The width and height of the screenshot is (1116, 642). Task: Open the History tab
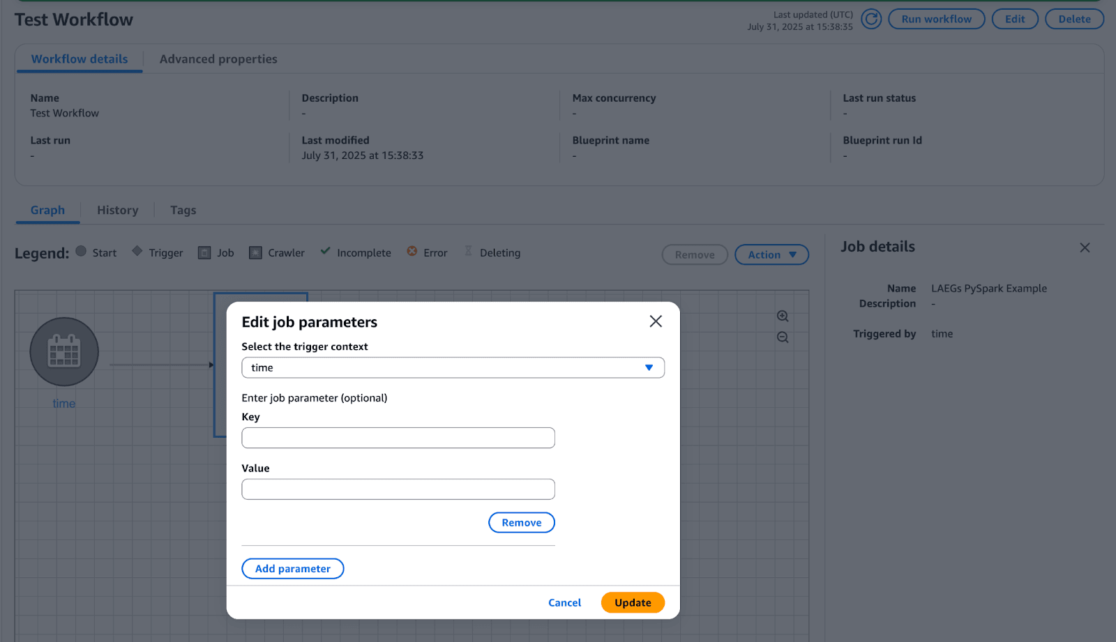pyautogui.click(x=117, y=211)
